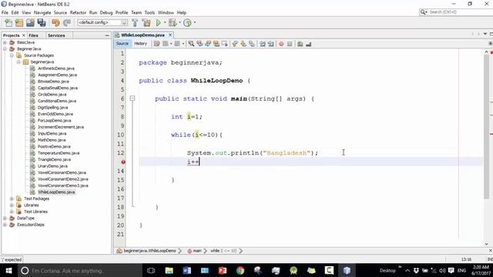
Task: Toggle Highlight Search in editor toolbar
Action: (x=216, y=44)
